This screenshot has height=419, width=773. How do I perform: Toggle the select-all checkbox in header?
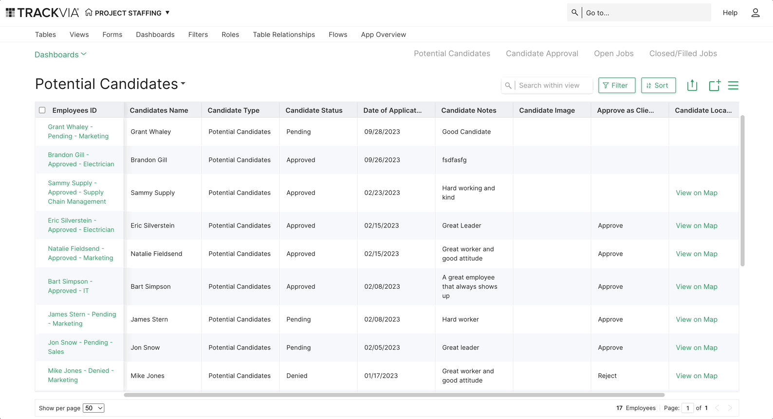pyautogui.click(x=42, y=110)
